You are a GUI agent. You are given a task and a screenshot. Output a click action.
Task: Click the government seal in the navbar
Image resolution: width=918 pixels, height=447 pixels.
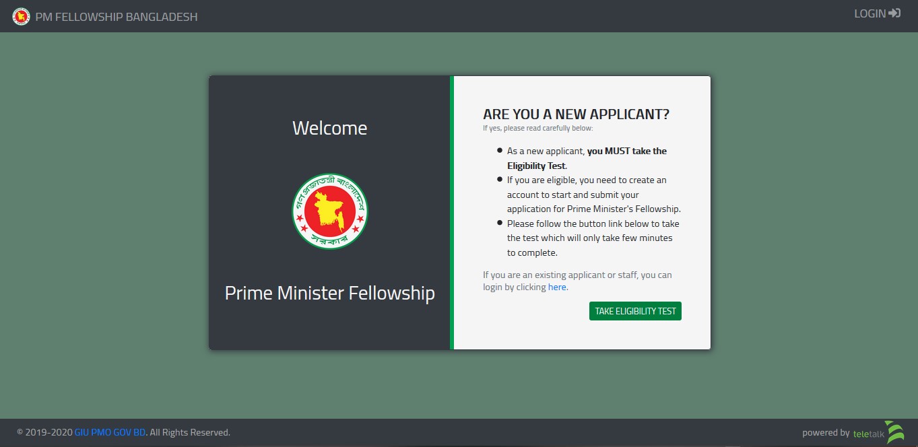tap(22, 17)
